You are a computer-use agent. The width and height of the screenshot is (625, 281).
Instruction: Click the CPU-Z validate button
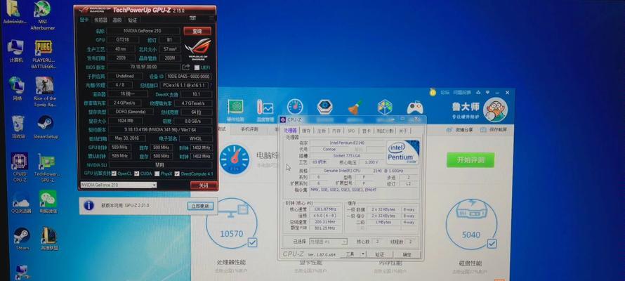pos(379,254)
